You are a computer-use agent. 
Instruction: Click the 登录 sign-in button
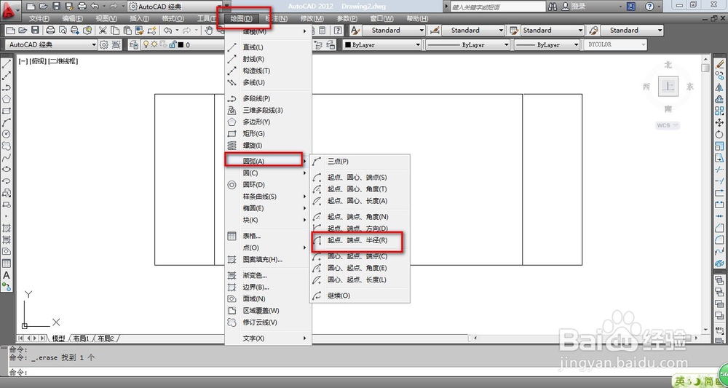tap(574, 7)
